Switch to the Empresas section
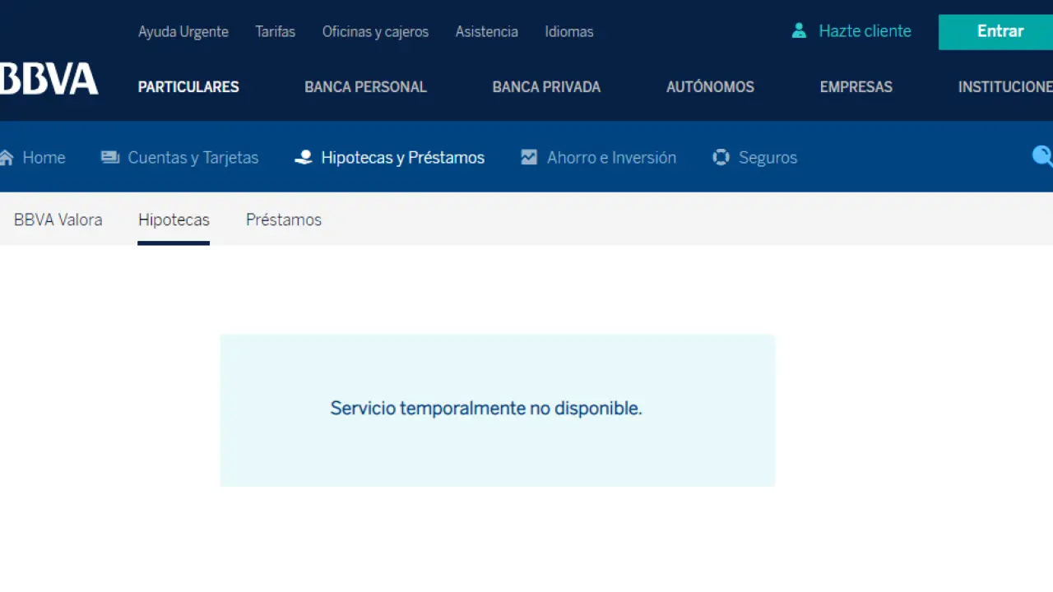1053x592 pixels. click(856, 87)
